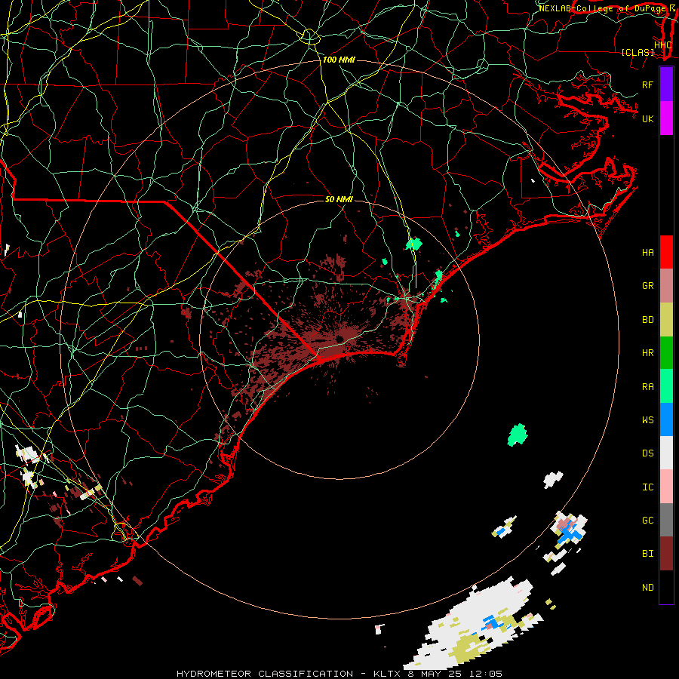
Task: Click the BI dark red legend swatch
Action: (666, 554)
